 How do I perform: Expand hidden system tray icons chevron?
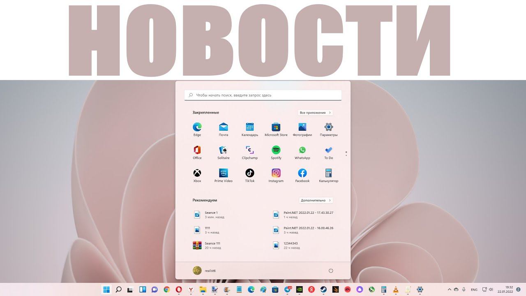[450, 289]
